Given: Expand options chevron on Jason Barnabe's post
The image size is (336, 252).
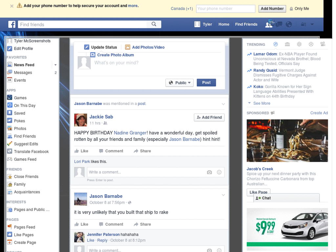Looking at the screenshot, I should pyautogui.click(x=223, y=195).
